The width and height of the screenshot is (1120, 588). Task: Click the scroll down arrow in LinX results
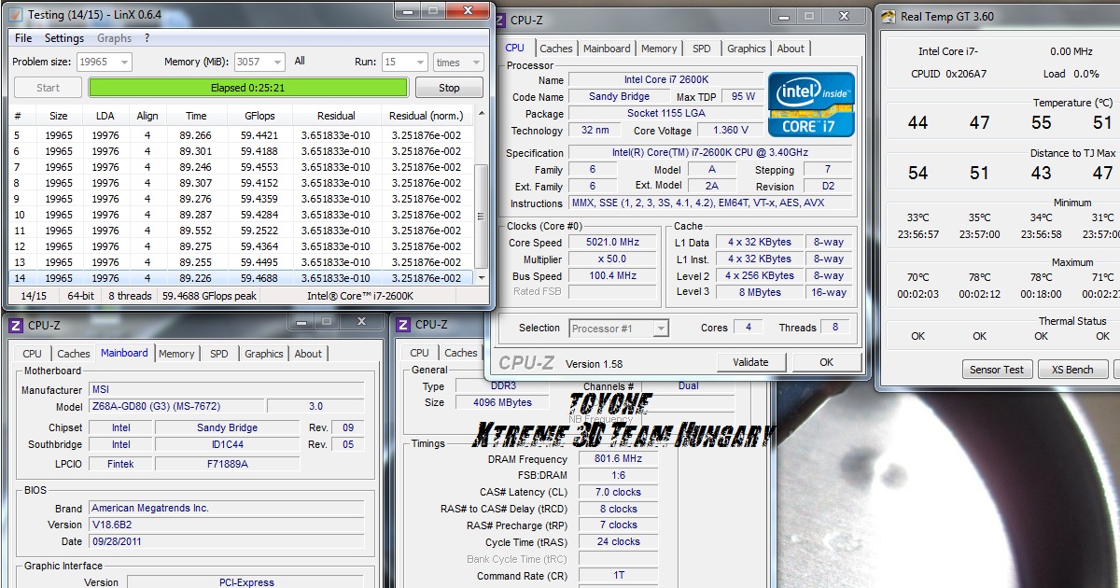click(482, 278)
